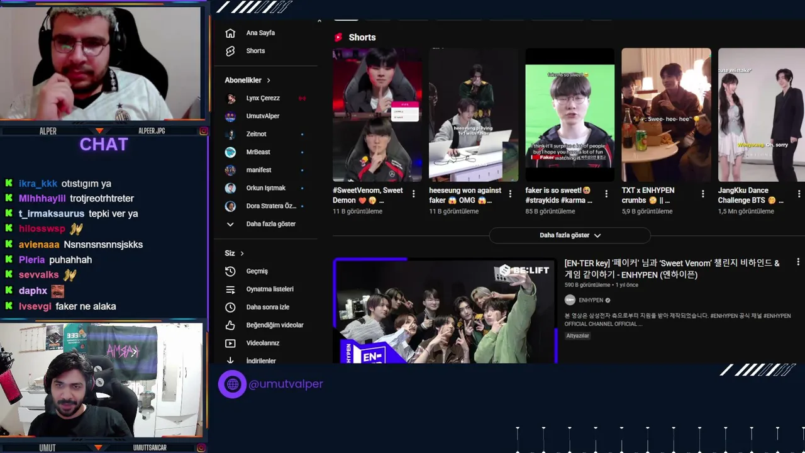Screen dimensions: 805x453
Task: Open Orkun Işıtmak channel avatar
Action: (231, 188)
